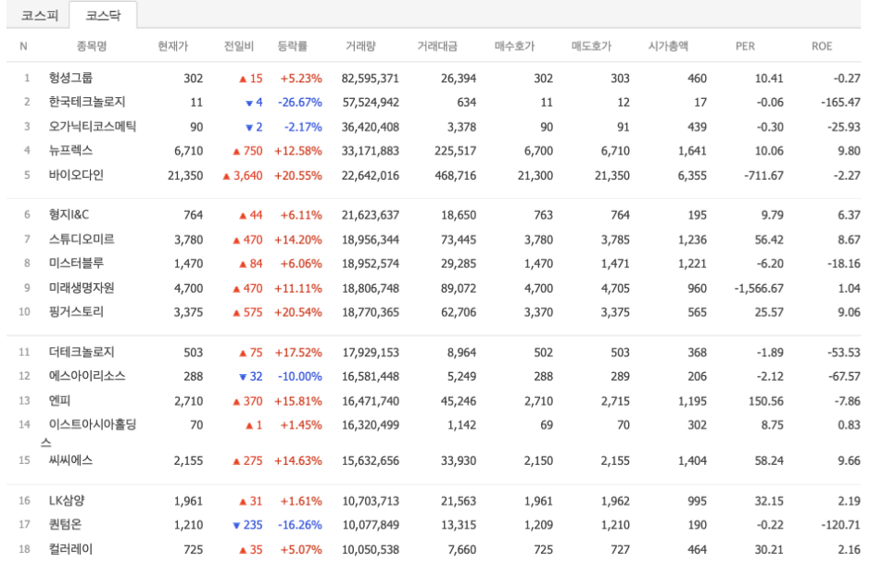Click the red up 3,640 change value
895x562 pixels.
pos(243,176)
